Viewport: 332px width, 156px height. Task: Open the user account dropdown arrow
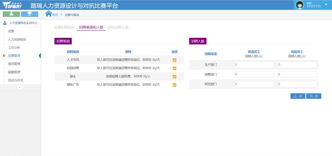coord(326,4)
